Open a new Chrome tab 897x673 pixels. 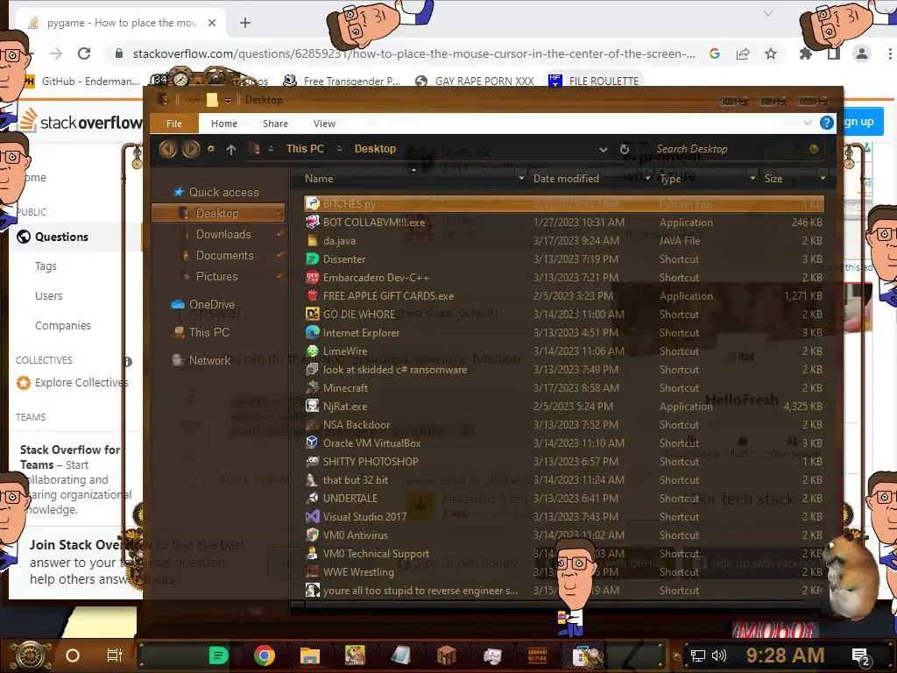(x=245, y=23)
